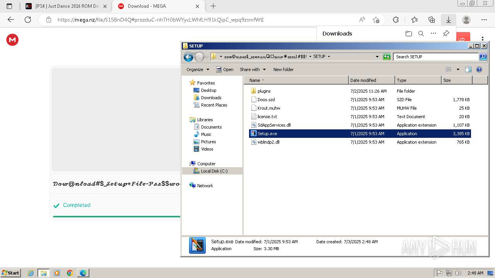The width and height of the screenshot is (495, 278).
Task: Select wblindp2.dll file
Action: pos(360,142)
